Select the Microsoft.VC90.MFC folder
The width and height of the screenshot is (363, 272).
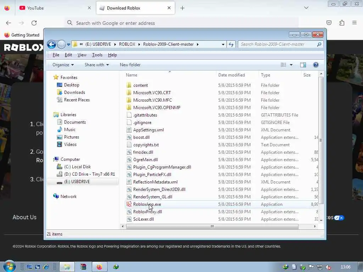152,100
